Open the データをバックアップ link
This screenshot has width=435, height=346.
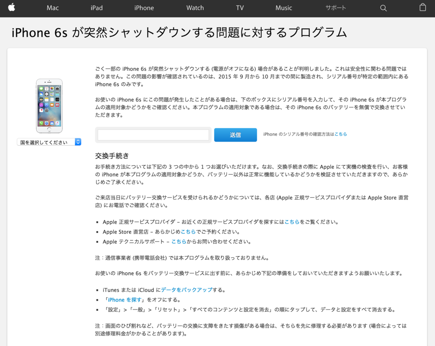coord(186,290)
